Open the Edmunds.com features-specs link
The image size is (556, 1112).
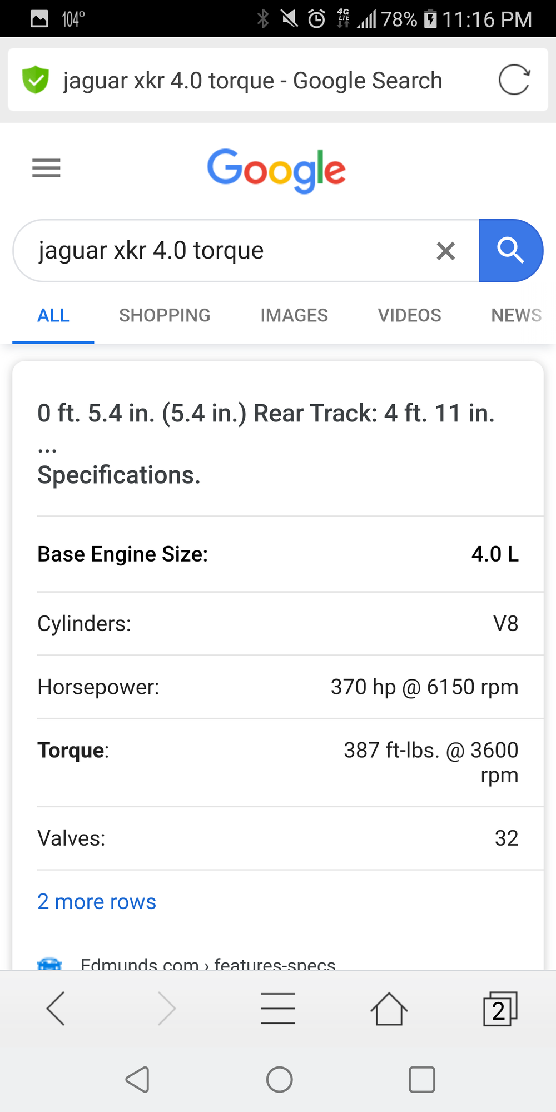tap(208, 963)
